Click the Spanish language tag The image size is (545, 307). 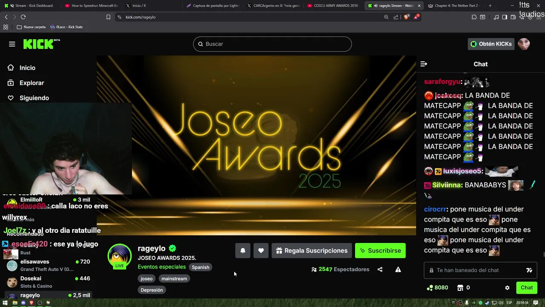201,267
